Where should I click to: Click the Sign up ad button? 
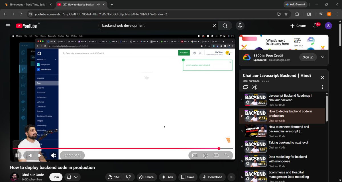click(308, 57)
